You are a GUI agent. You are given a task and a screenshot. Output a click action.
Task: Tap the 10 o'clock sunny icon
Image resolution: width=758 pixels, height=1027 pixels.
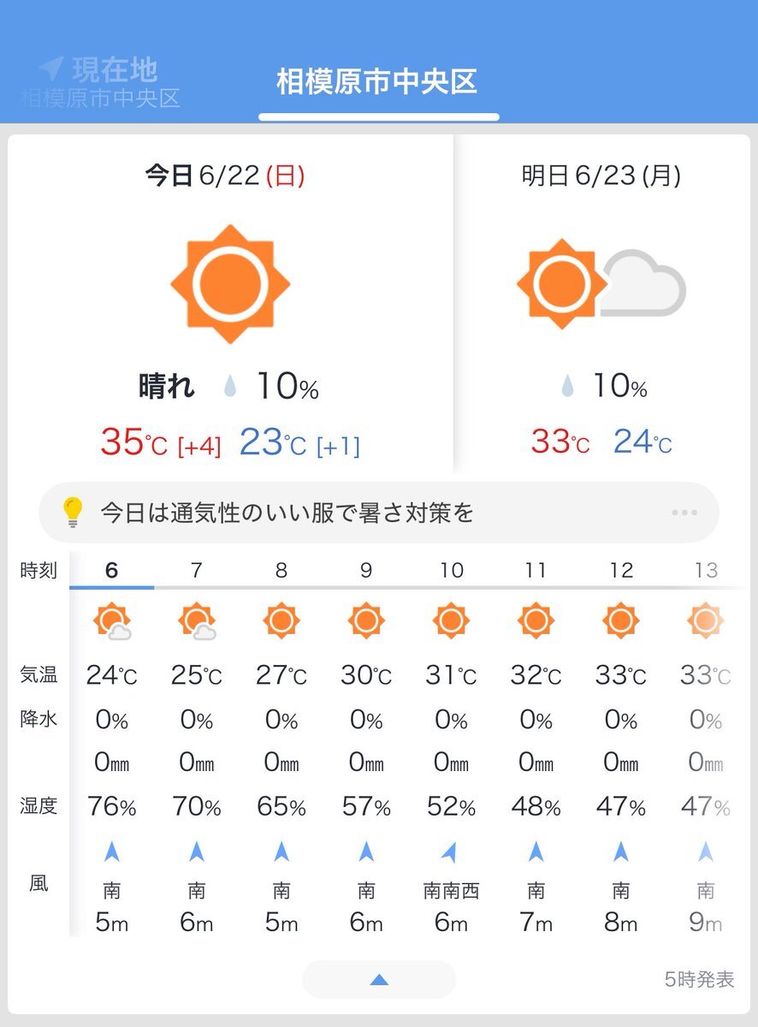(x=451, y=620)
